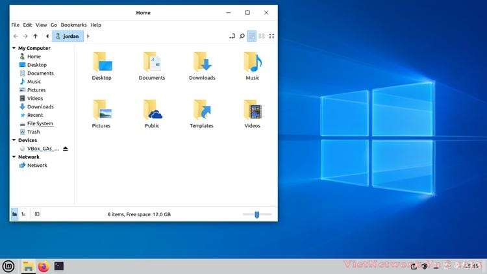Show tree view in sidebar
The image size is (487, 274).
(23, 214)
